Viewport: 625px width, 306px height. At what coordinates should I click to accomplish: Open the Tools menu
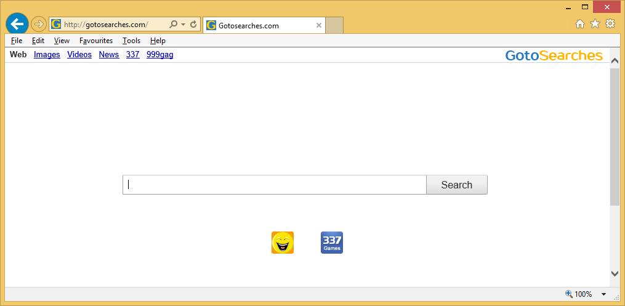point(132,41)
